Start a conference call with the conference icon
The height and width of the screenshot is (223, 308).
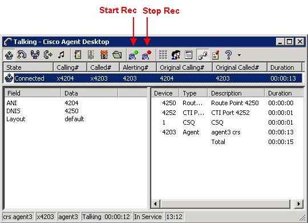point(35,55)
